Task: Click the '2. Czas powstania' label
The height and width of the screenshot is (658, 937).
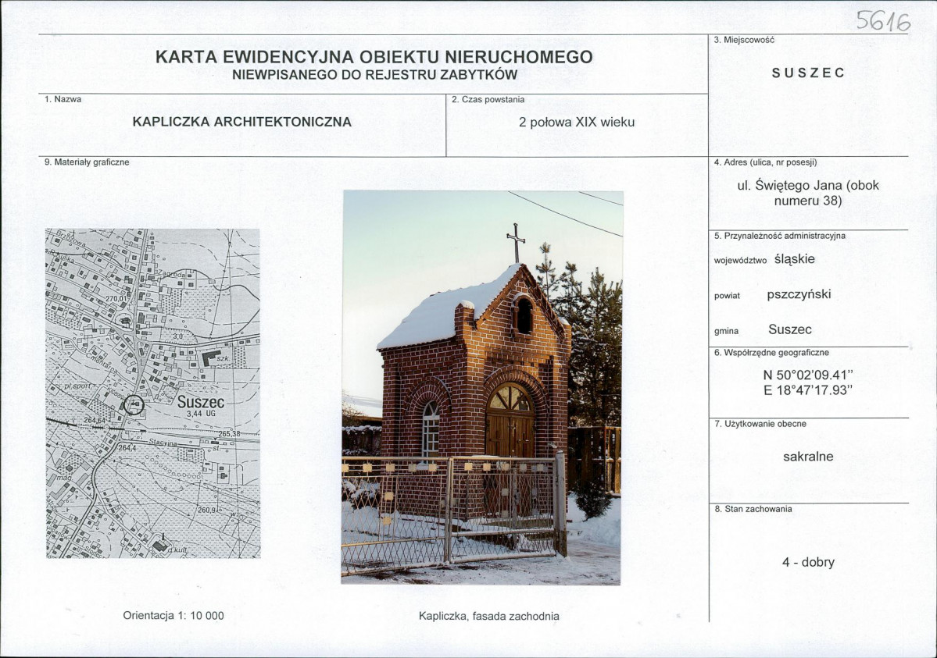Action: click(488, 99)
